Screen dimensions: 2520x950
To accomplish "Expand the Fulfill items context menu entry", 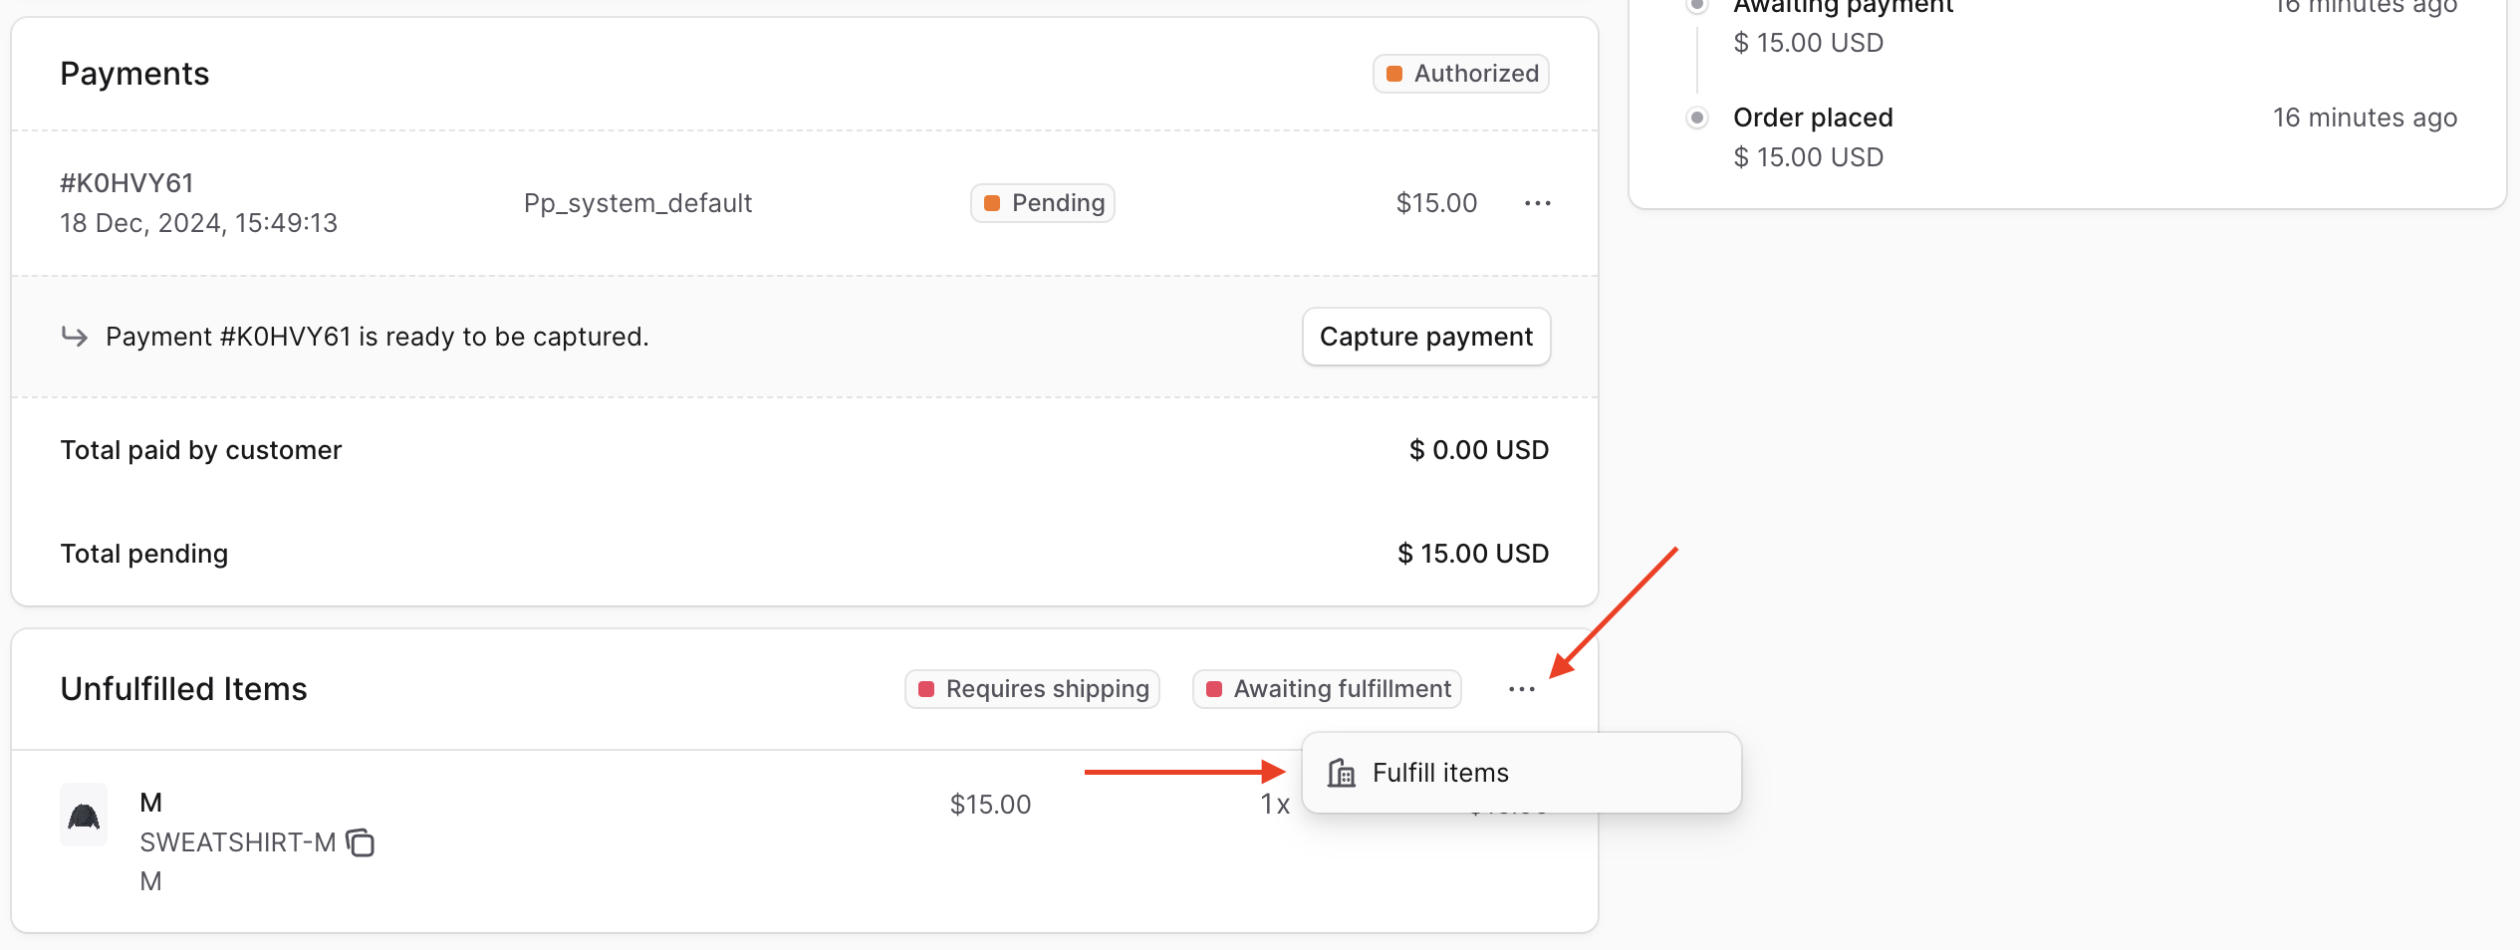I will 1440,772.
